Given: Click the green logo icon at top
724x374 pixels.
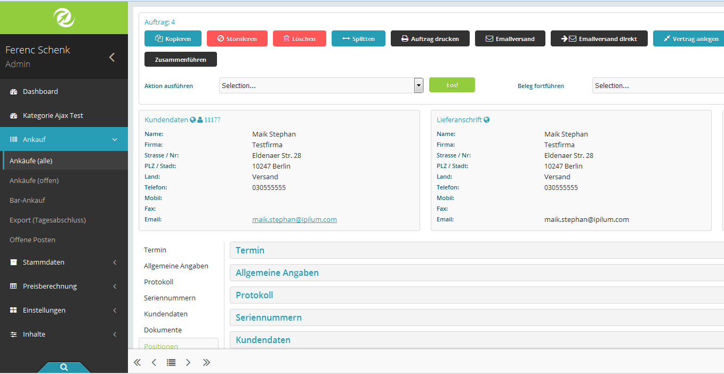Looking at the screenshot, I should 64,18.
